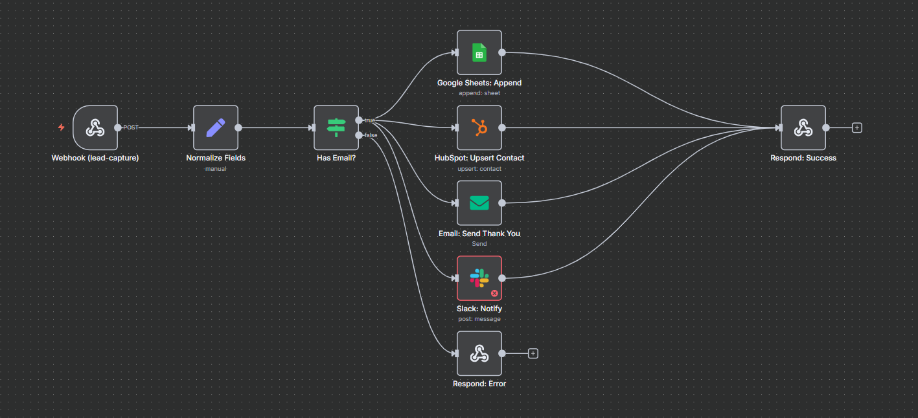The image size is (918, 418).
Task: Click the plus button after Respond: Error
Action: pos(533,353)
